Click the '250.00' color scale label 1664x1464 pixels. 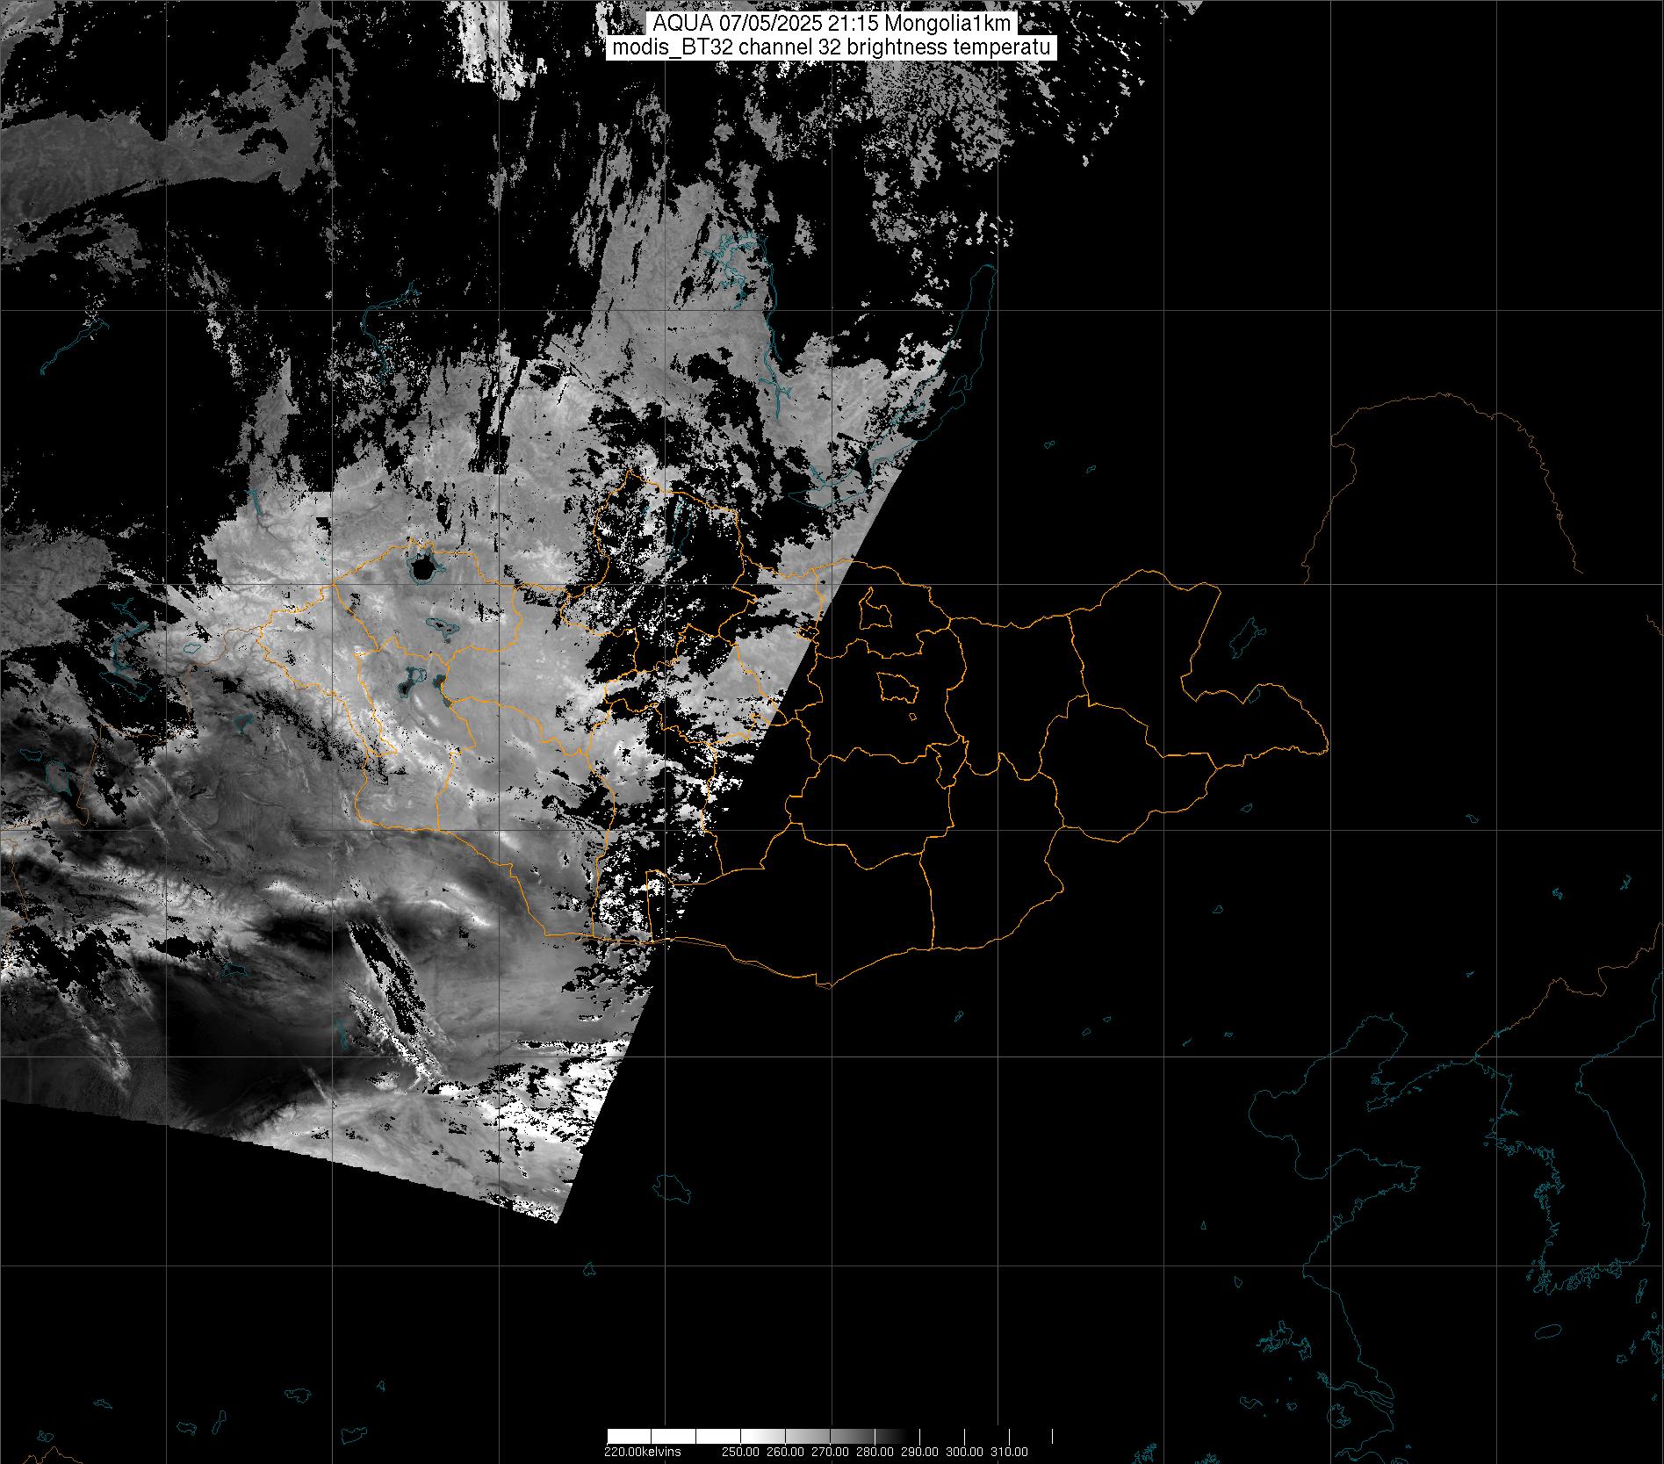click(739, 1452)
